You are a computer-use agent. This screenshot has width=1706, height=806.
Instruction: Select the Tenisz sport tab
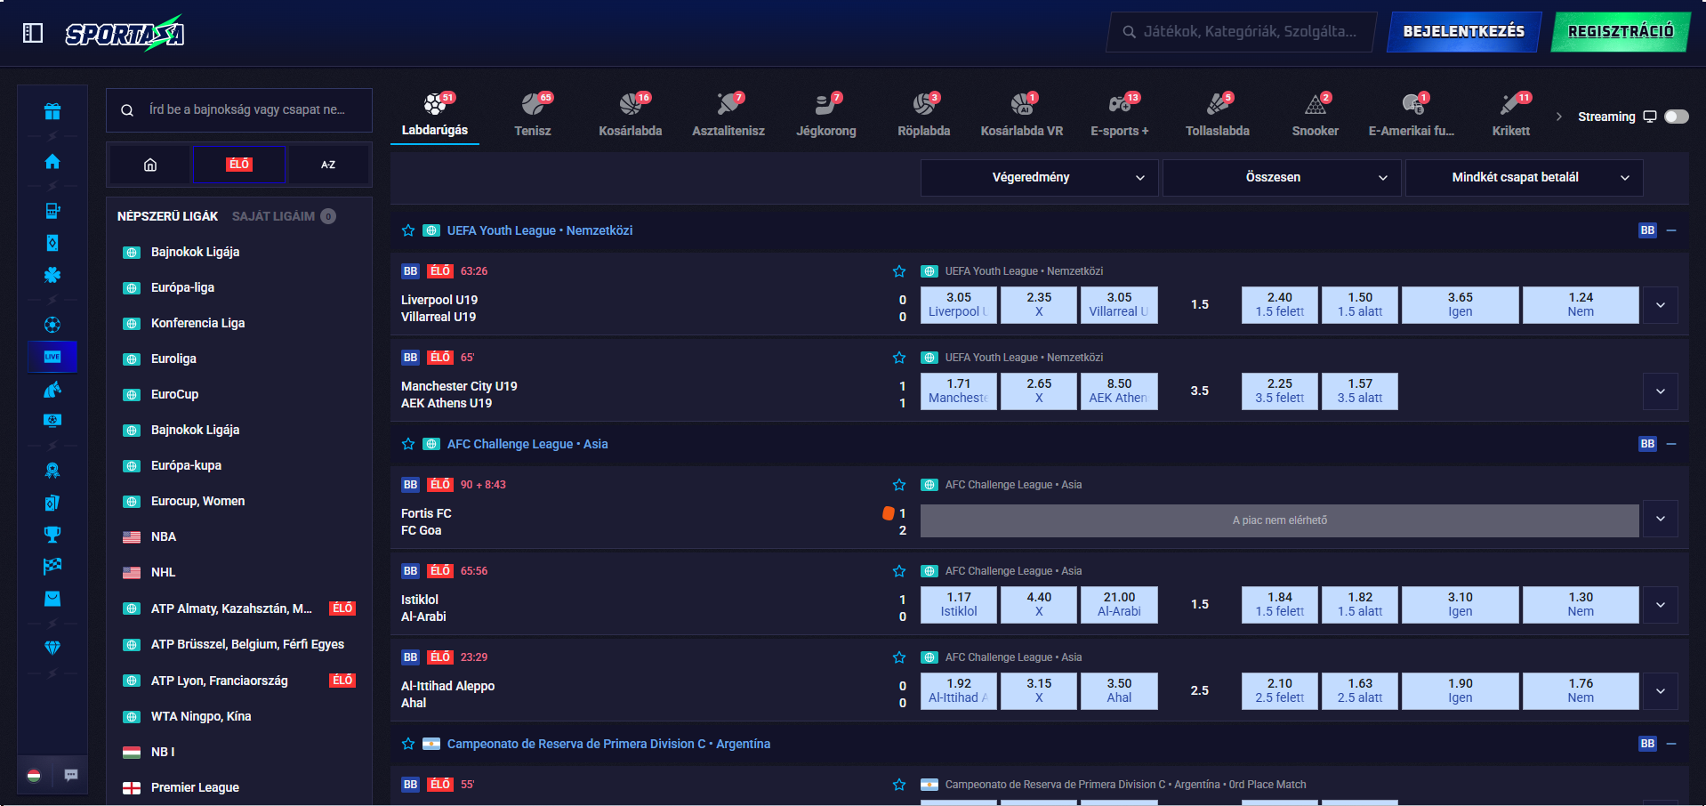click(x=533, y=115)
